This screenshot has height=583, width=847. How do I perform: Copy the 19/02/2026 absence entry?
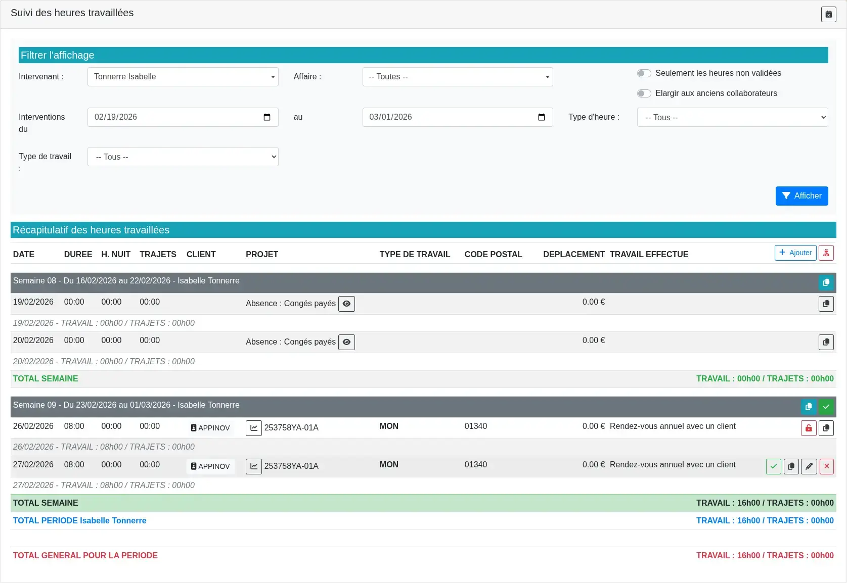(x=826, y=304)
